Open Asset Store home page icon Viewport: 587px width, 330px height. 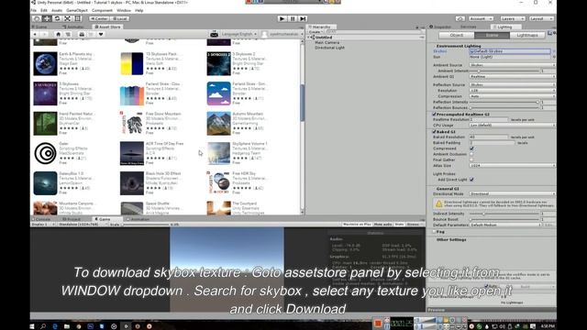(58, 34)
